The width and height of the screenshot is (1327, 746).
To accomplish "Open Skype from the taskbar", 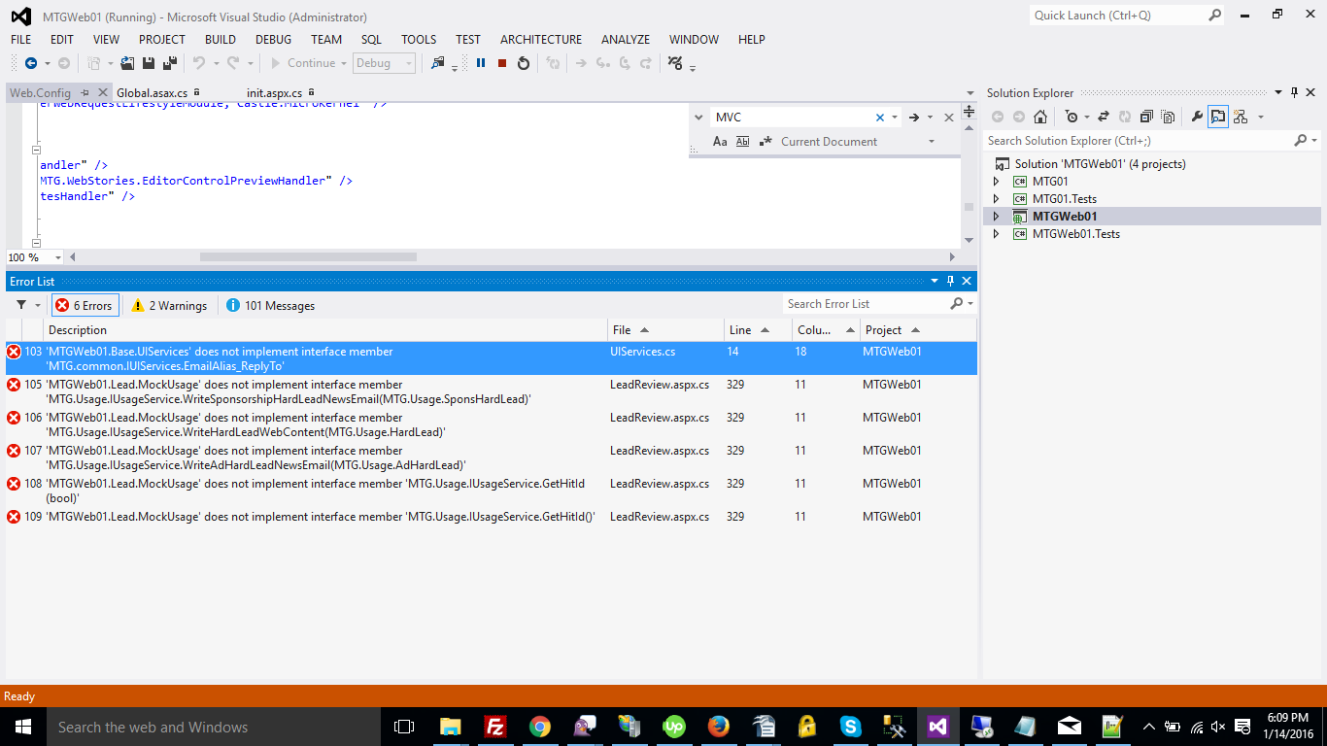I will coord(851,727).
